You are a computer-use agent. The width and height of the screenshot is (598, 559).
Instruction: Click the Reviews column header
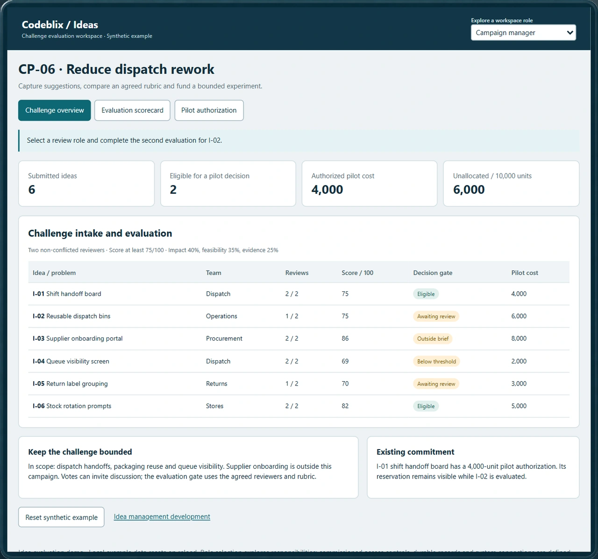tap(297, 273)
